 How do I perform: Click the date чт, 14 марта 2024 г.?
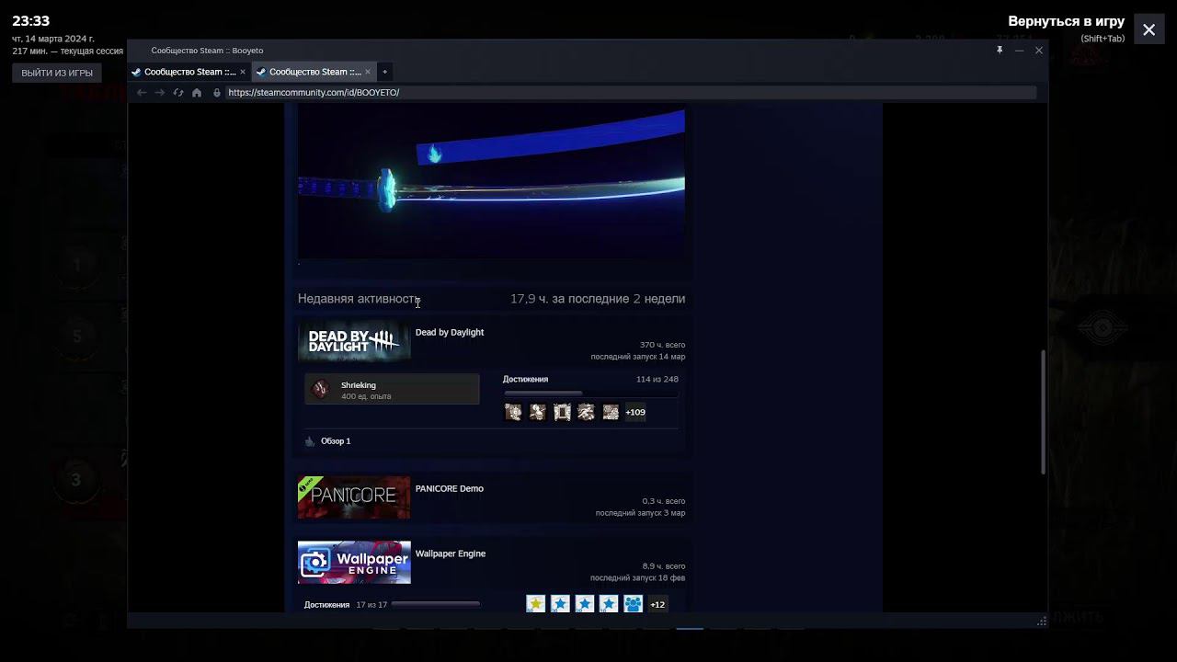[x=53, y=39]
